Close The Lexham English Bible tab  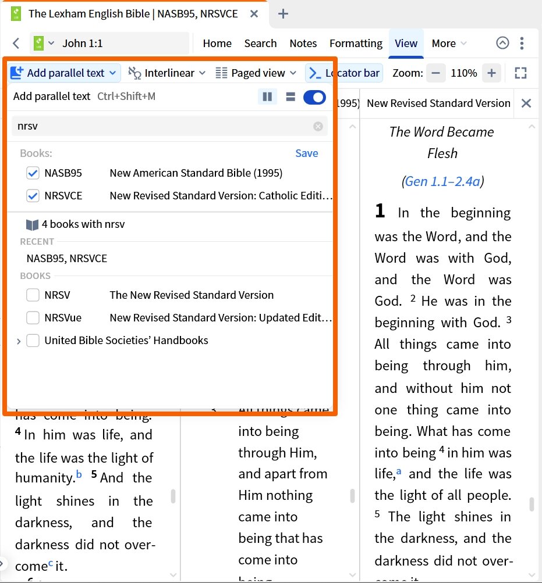pos(254,14)
